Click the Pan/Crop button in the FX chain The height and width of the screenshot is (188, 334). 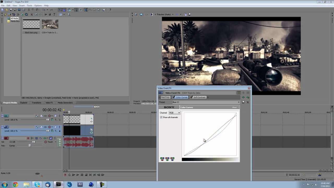click(x=165, y=97)
